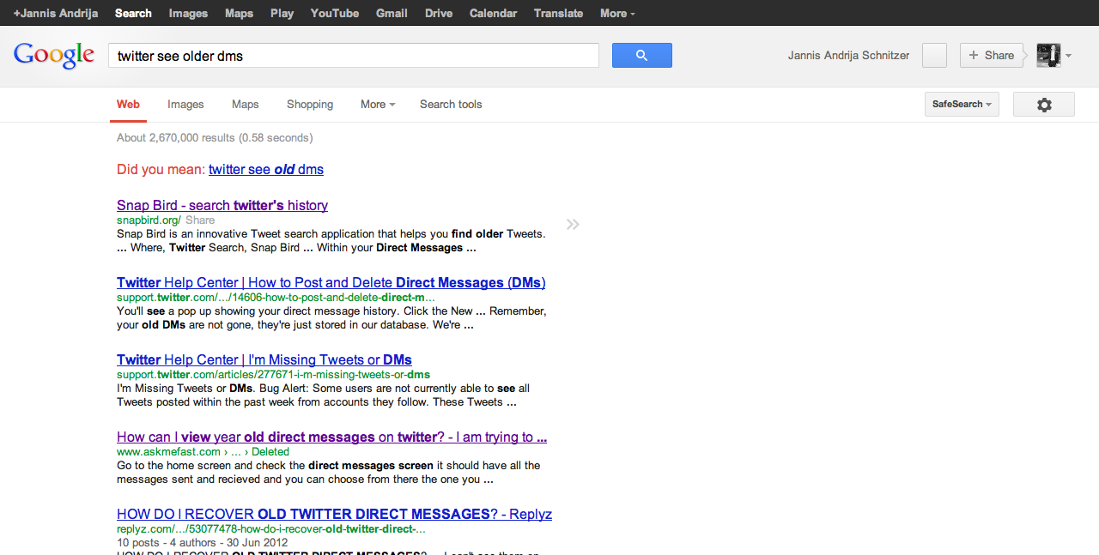Click the + Share button
This screenshot has width=1099, height=555.
(x=992, y=55)
